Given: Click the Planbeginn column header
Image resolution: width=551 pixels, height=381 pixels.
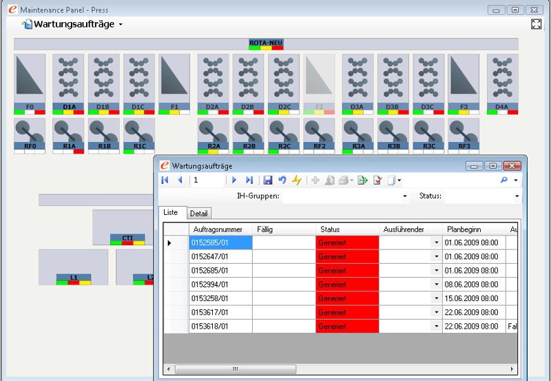Looking at the screenshot, I should pyautogui.click(x=464, y=229).
